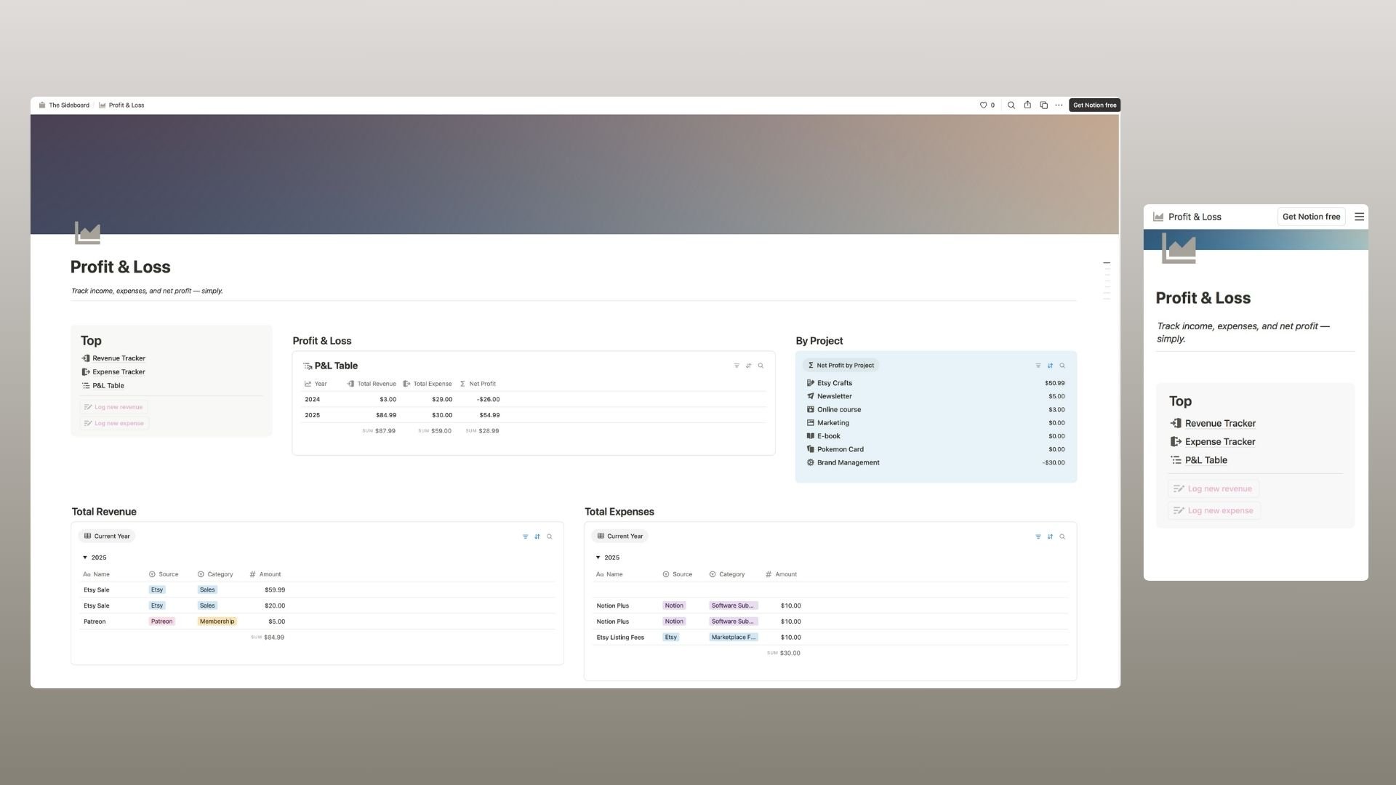Click the share icon in top bar
This screenshot has height=785, width=1396.
pyautogui.click(x=1027, y=105)
